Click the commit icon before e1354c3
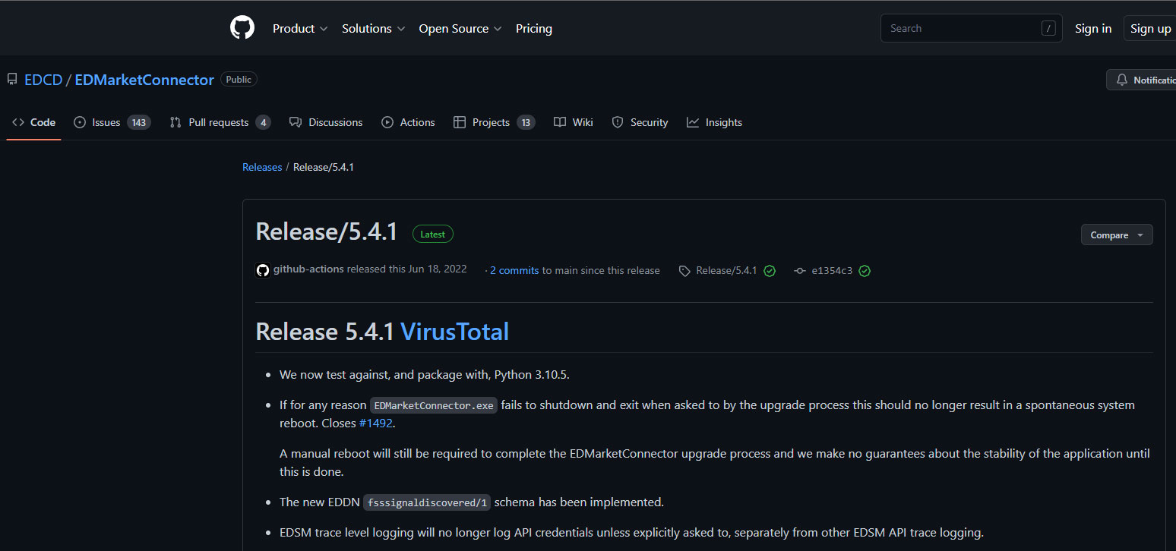The height and width of the screenshot is (551, 1176). tap(799, 271)
